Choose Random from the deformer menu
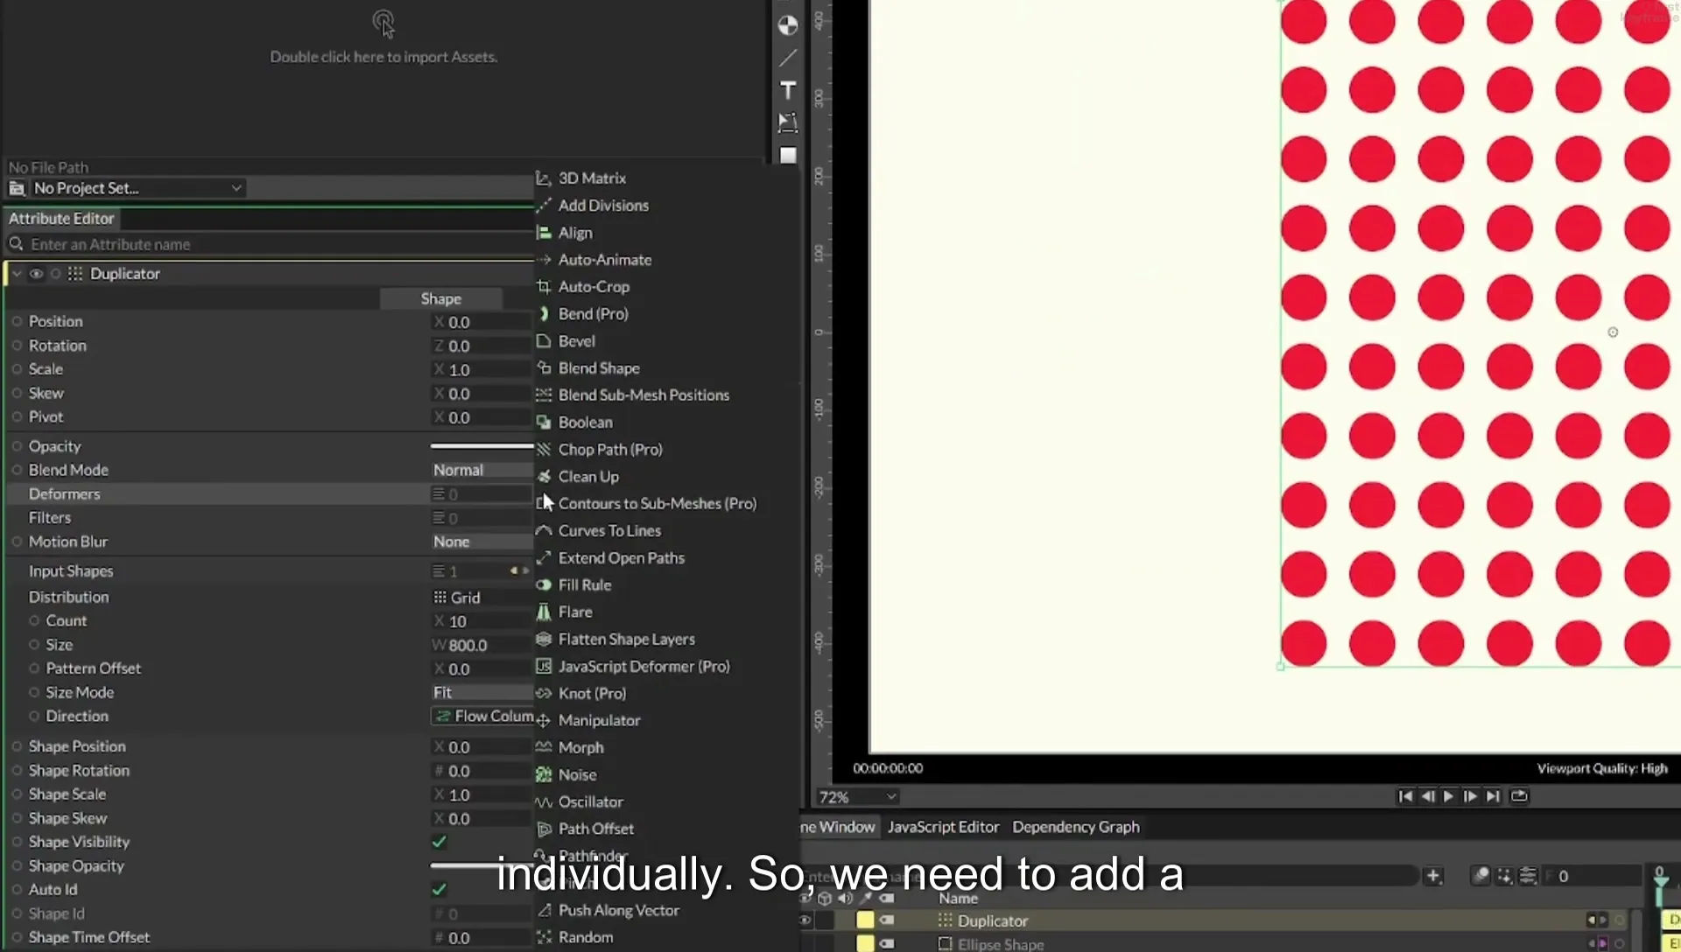The height and width of the screenshot is (952, 1681). [586, 937]
